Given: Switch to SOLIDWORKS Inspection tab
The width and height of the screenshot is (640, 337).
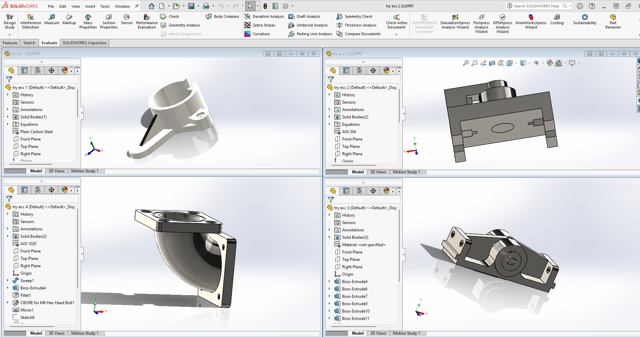Looking at the screenshot, I should coord(85,43).
